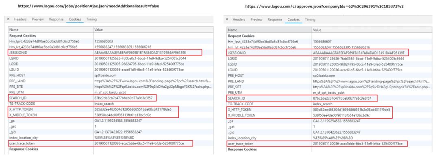Viewport: 439px width, 157px height.
Task: Sort by Name column in positionAjax.json panel
Action: (51, 30)
